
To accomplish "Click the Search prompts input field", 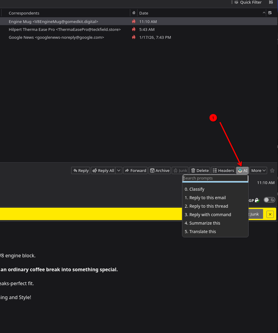I will tap(215, 178).
